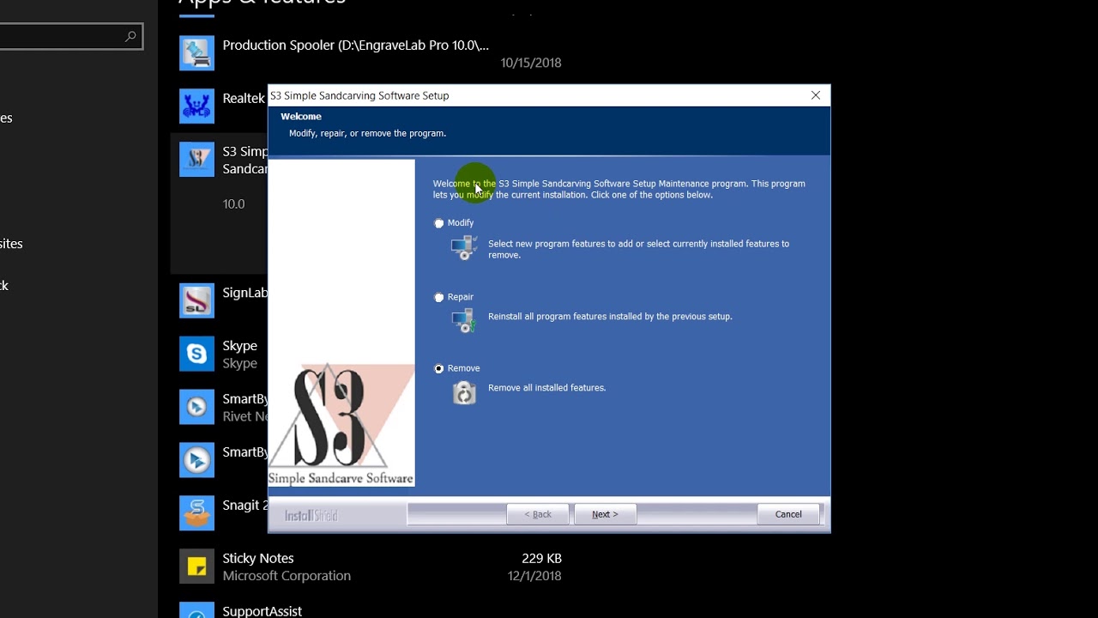Screen dimensions: 1098x618
Task: Click the Skype app icon
Action: [x=196, y=354]
